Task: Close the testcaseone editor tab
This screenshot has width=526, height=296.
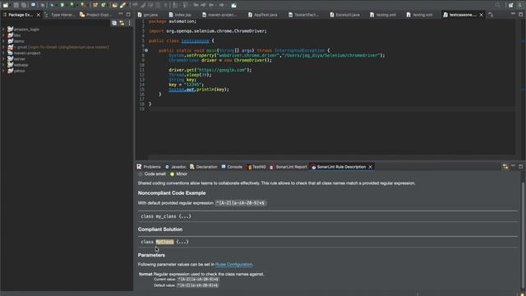Action: tap(482, 15)
